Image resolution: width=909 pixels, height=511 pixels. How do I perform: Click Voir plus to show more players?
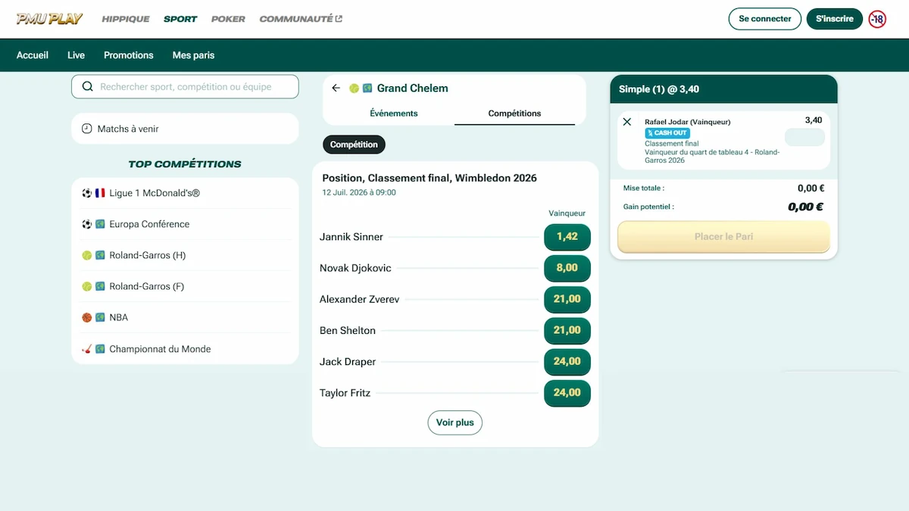tap(454, 422)
